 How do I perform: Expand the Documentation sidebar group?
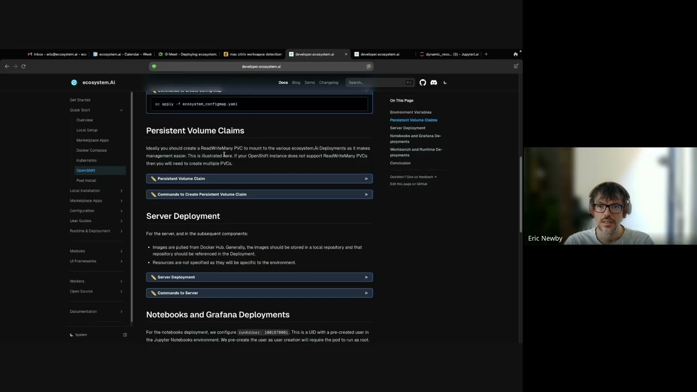click(x=96, y=311)
